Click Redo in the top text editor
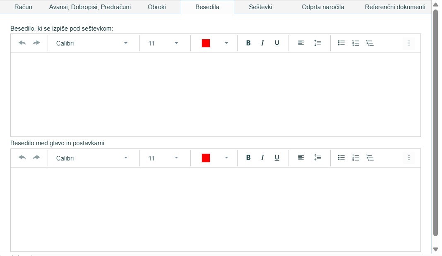The image size is (442, 256). pyautogui.click(x=36, y=43)
